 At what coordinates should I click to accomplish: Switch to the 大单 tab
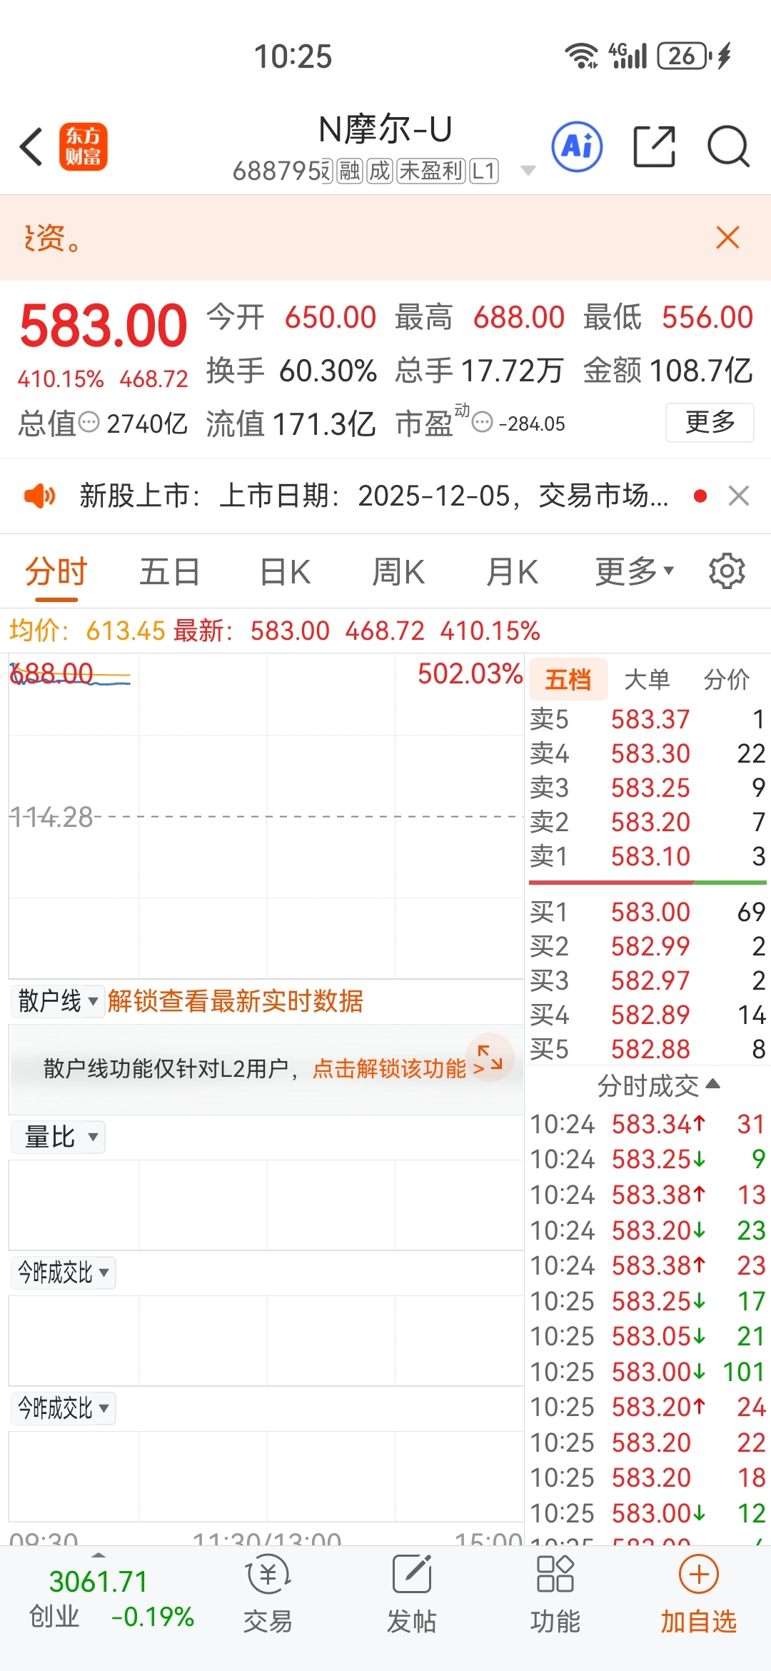pos(647,679)
